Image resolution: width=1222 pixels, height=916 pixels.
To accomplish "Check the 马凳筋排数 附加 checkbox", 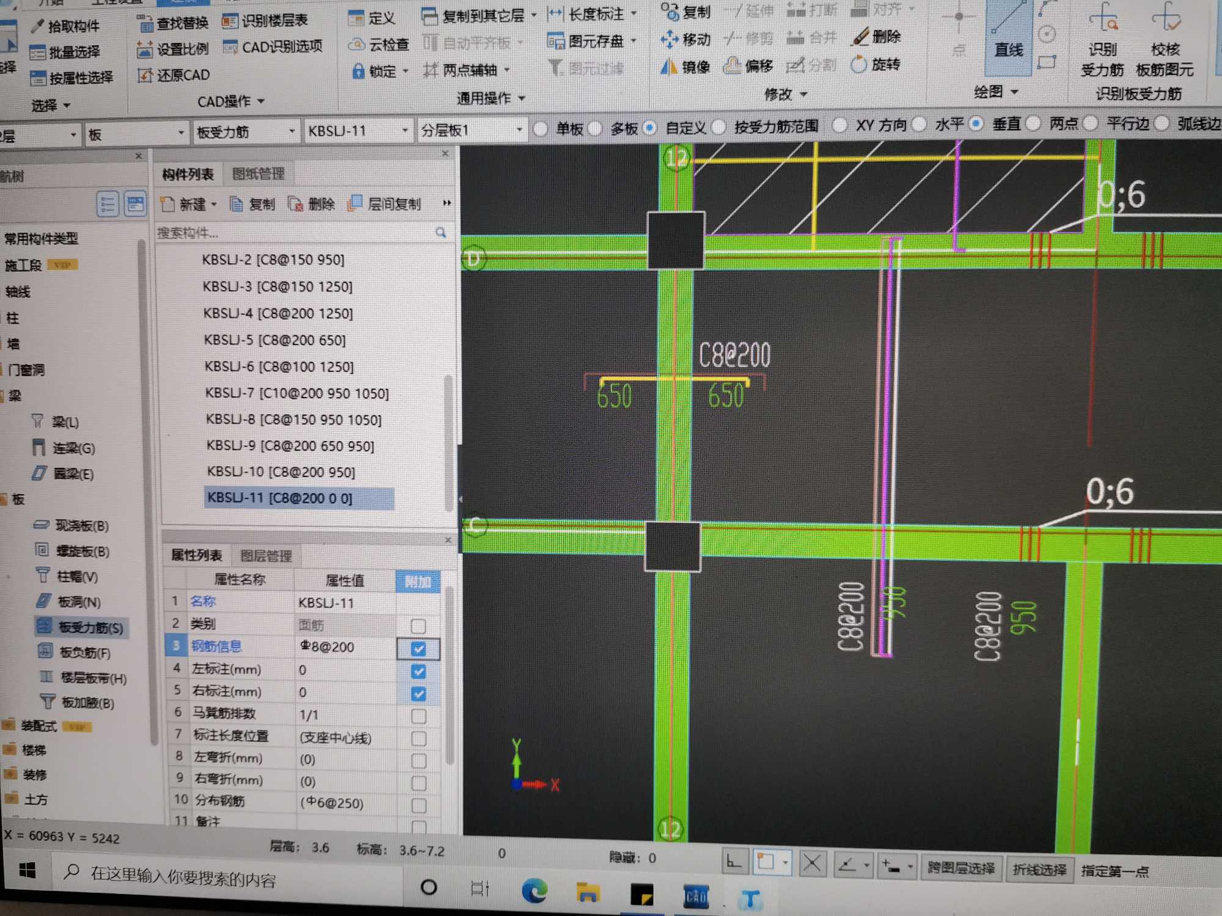I will pos(419,716).
